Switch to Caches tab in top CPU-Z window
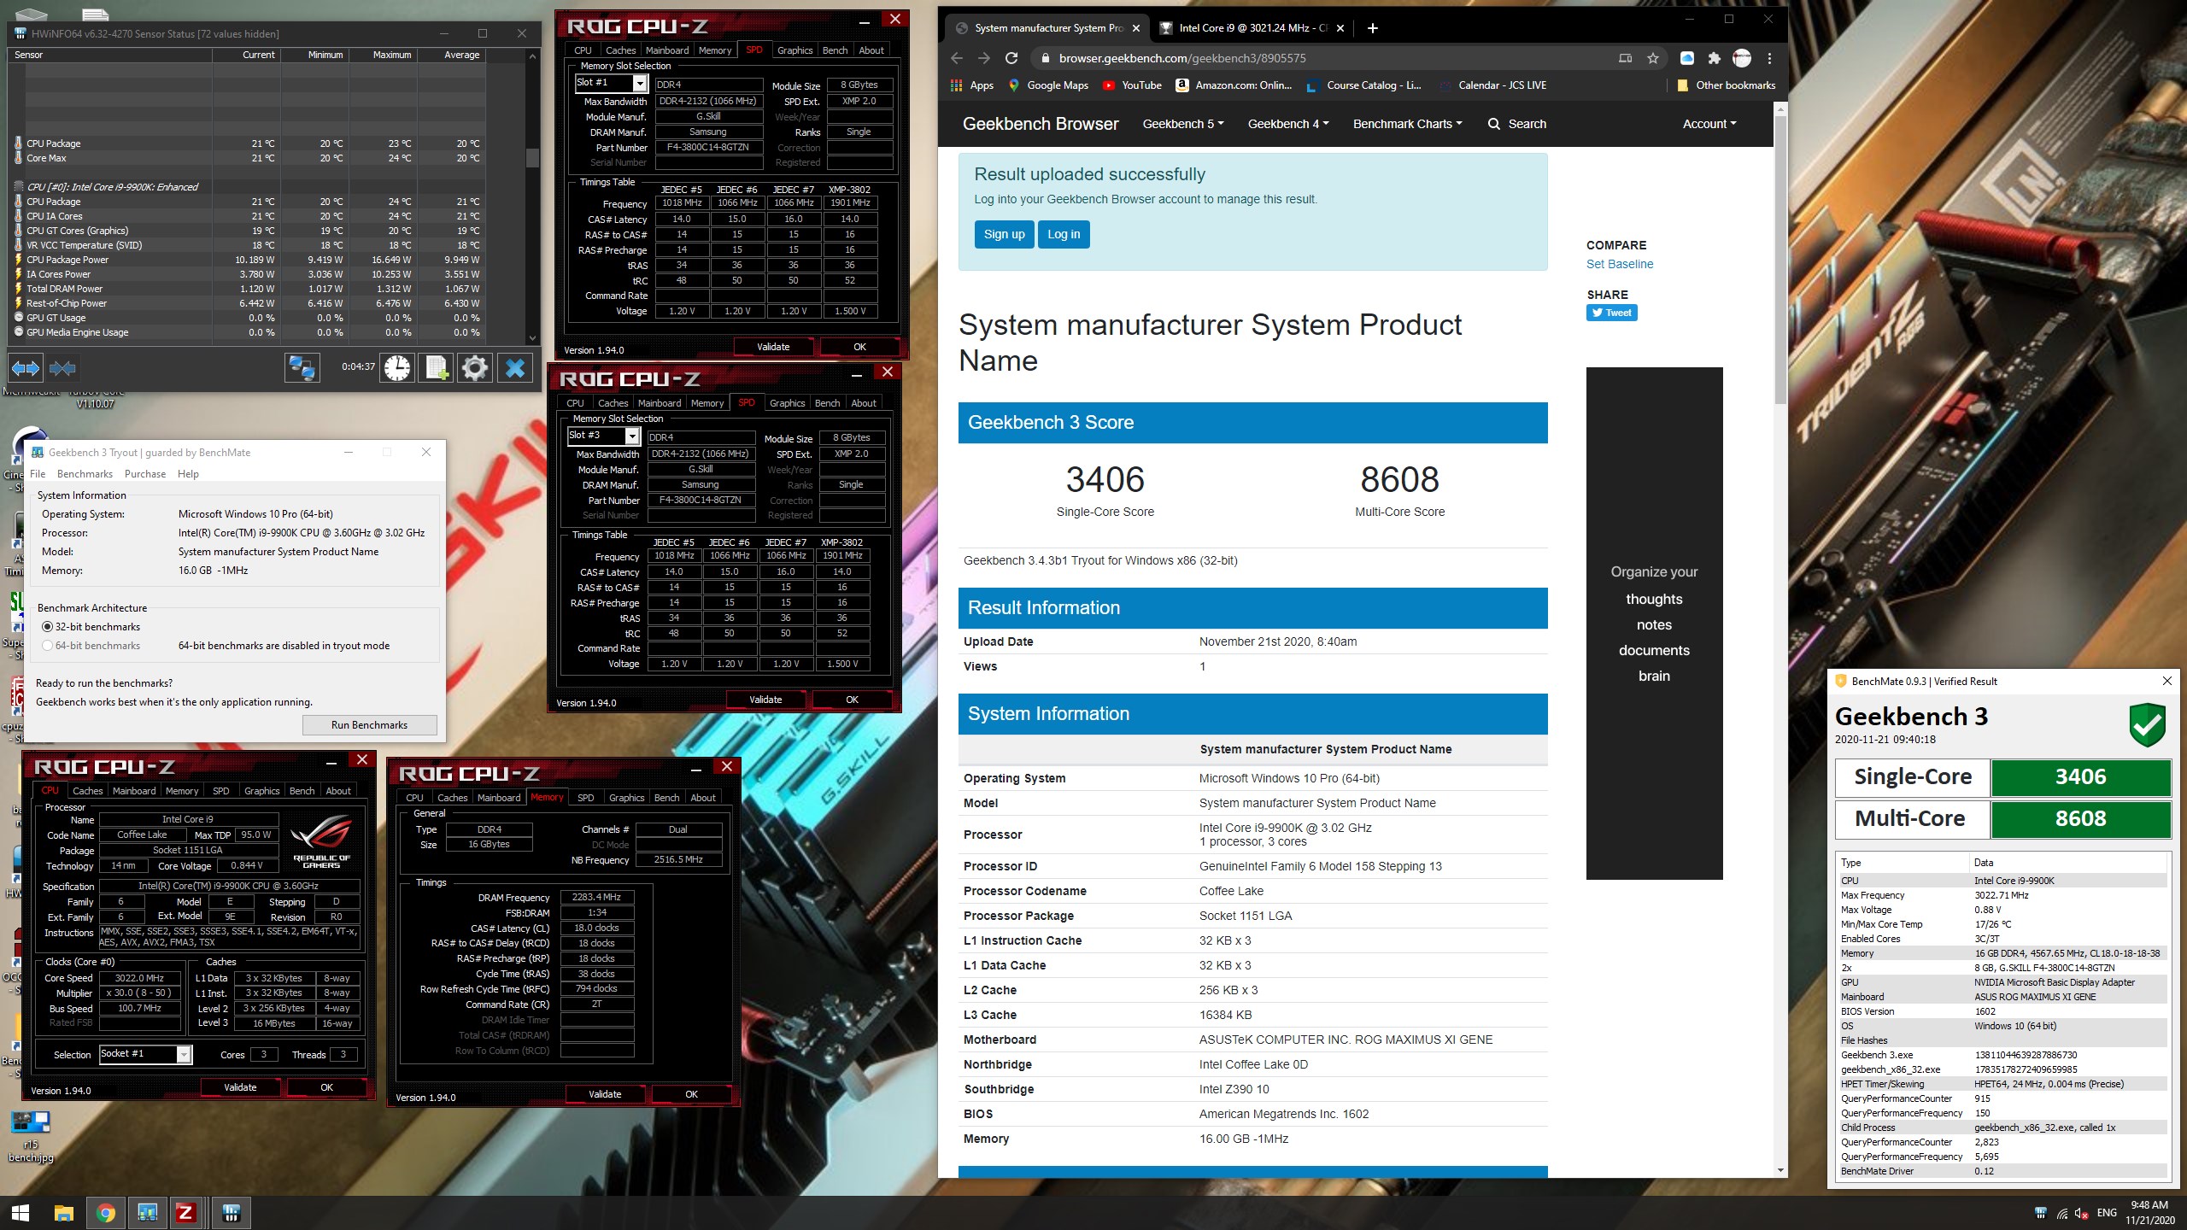 621,50
